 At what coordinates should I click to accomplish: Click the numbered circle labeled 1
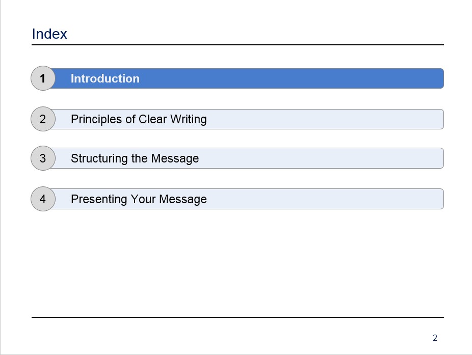(x=43, y=78)
